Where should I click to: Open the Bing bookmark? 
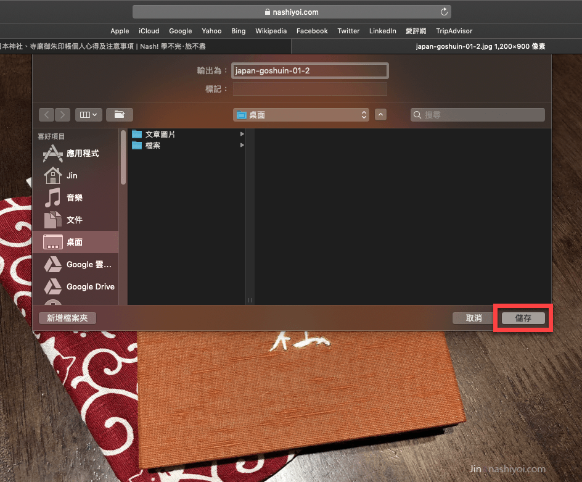239,31
